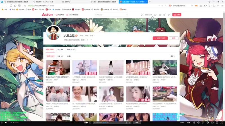Open the danmaku settings icon beside danmaku toggle

[x=90, y=122]
